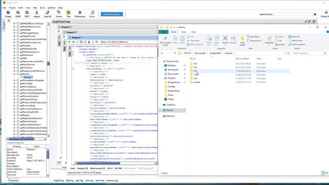Viewport: 329px width, 185px height.
Task: Go up one level in Explorer
Action: pos(175,53)
